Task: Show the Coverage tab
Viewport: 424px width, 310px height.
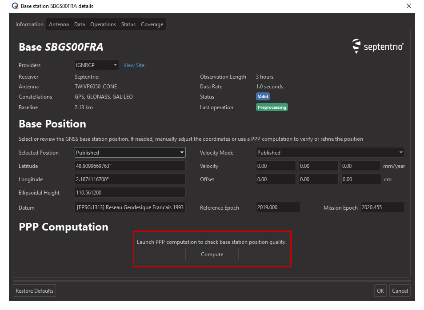Action: pos(152,24)
